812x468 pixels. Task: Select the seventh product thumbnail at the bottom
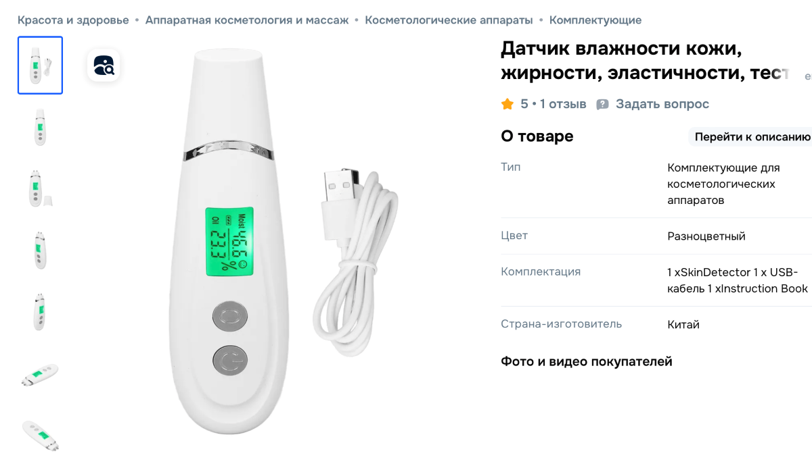tap(40, 436)
